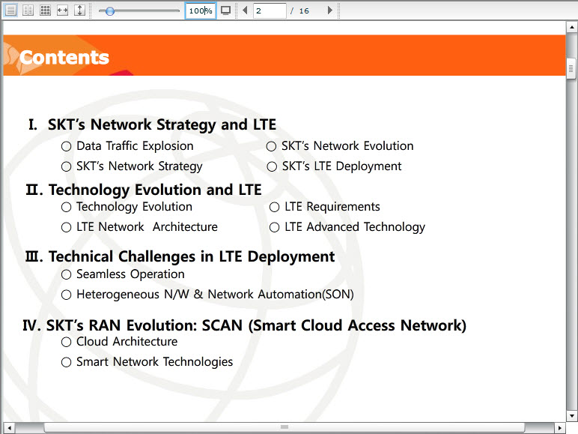Click 'Technology Evolution' bullet text
Viewport: 578px width, 434px height.
click(134, 207)
